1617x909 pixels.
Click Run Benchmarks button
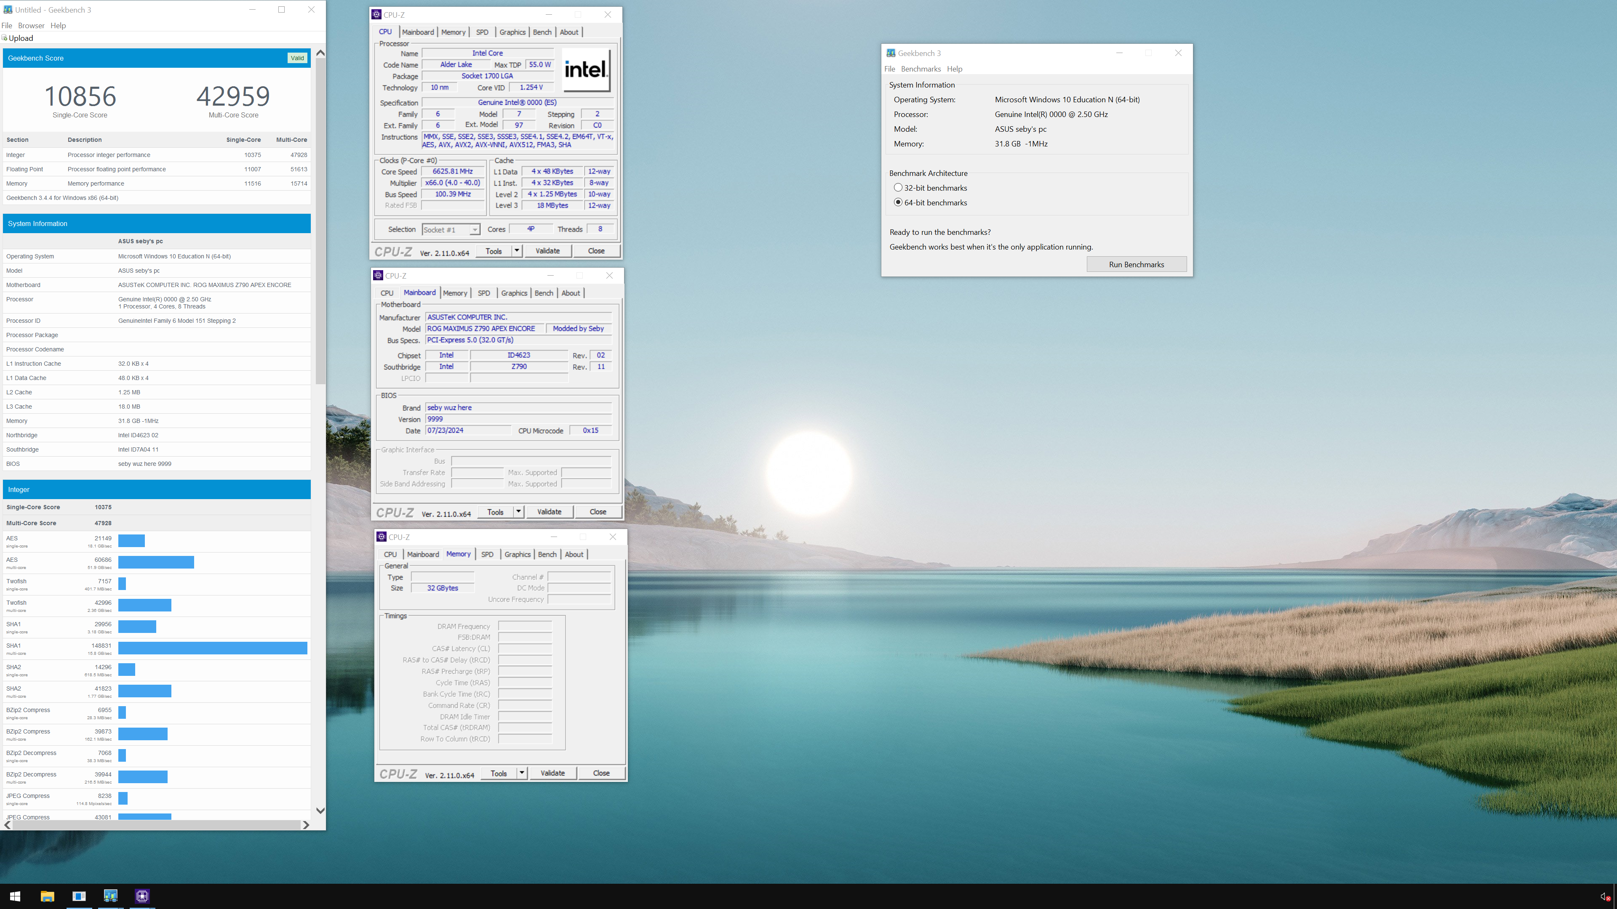1136,264
